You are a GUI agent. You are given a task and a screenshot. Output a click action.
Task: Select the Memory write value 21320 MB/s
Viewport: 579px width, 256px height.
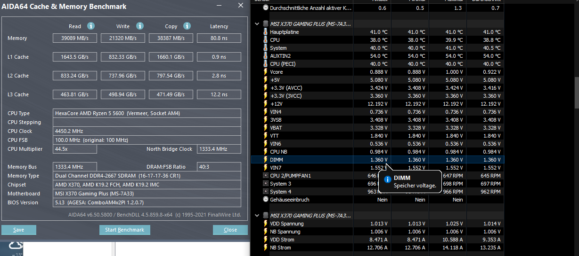123,38
